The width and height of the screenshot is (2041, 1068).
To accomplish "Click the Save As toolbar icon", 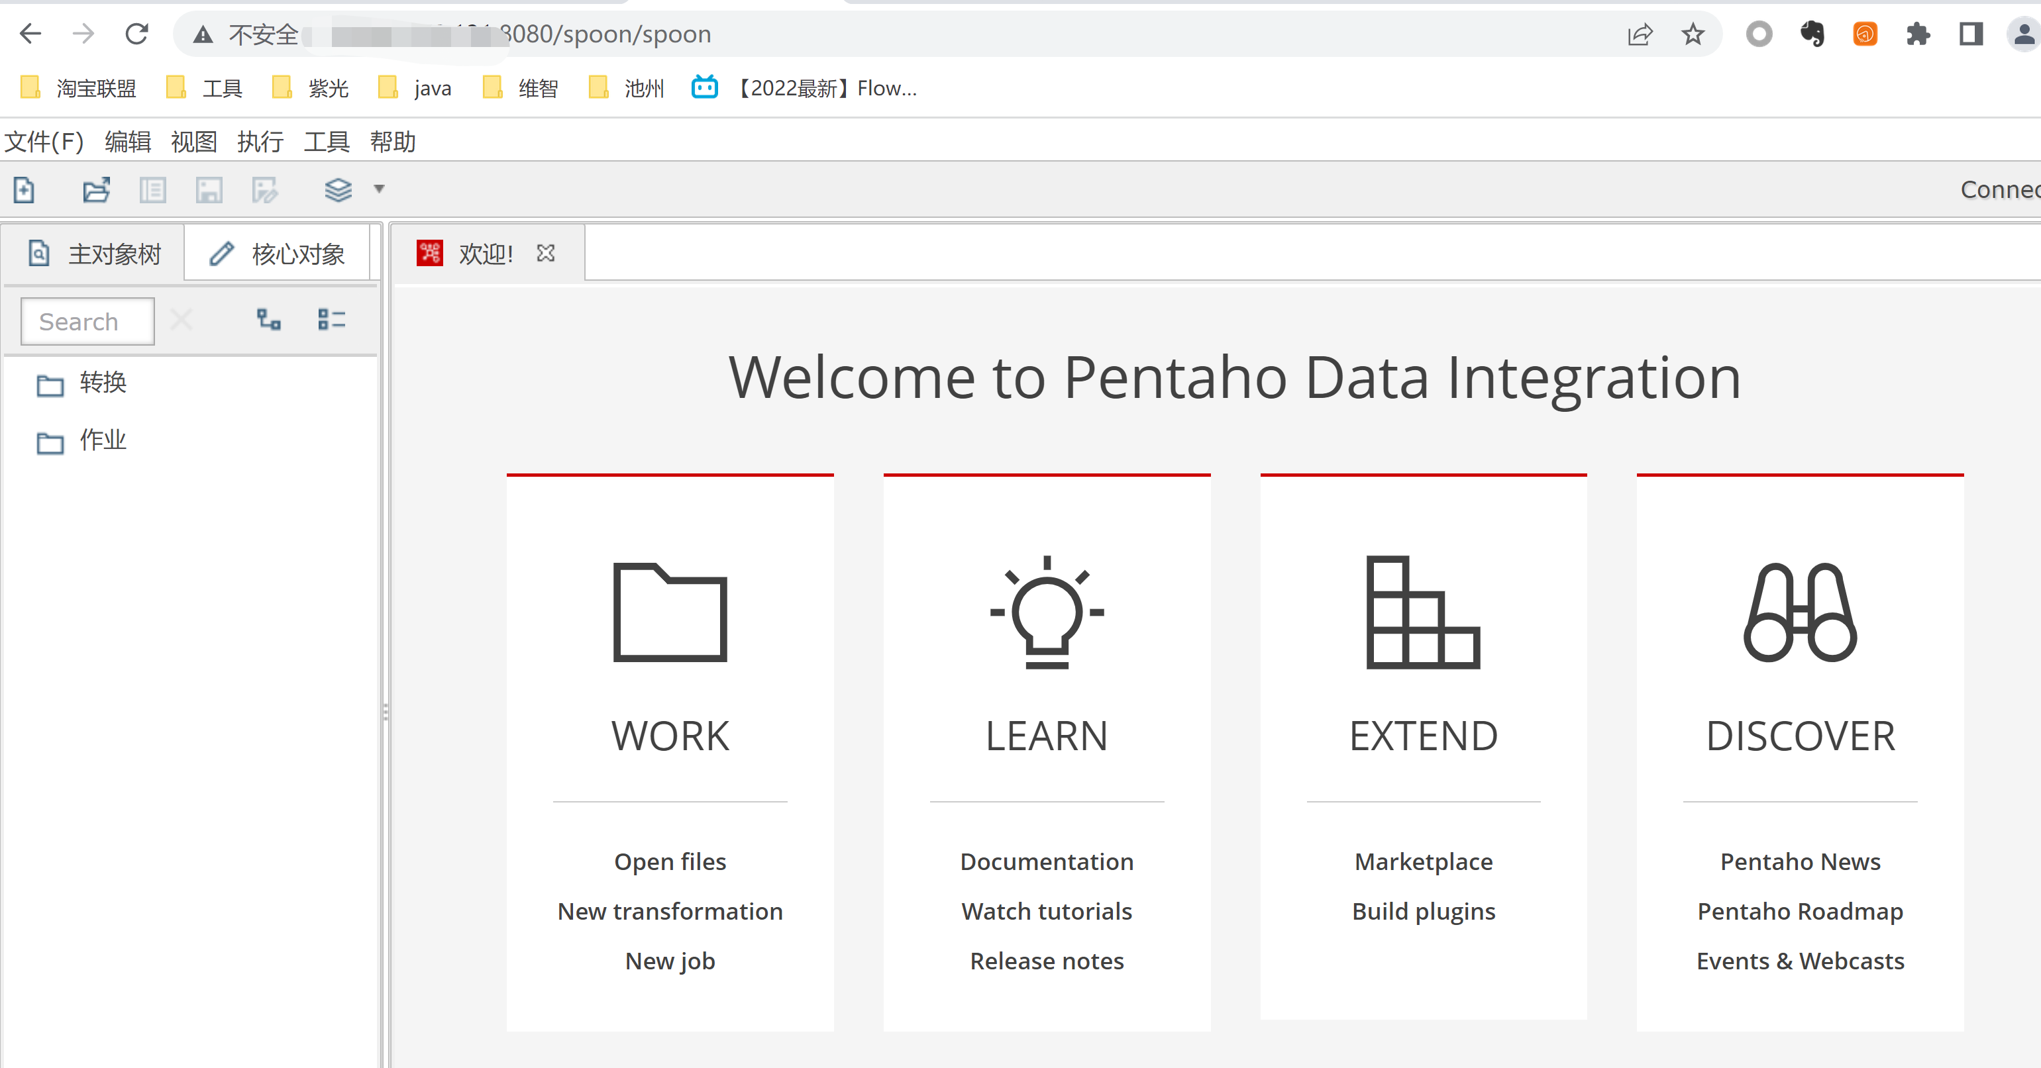I will click(x=266, y=190).
